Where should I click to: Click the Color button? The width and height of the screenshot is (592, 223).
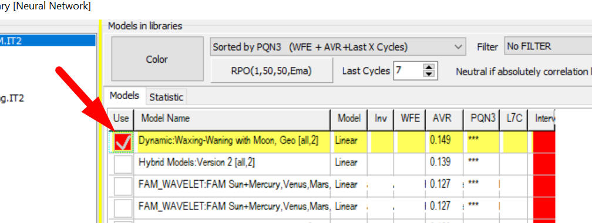(x=157, y=59)
